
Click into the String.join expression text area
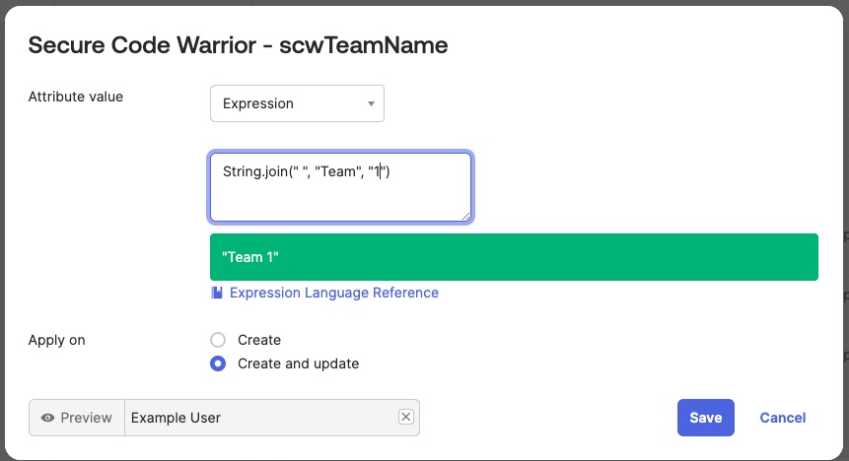340,187
